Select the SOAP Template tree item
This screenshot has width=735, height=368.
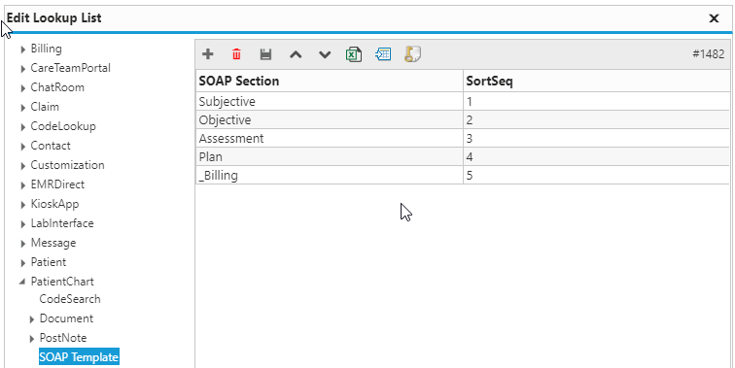pos(79,356)
